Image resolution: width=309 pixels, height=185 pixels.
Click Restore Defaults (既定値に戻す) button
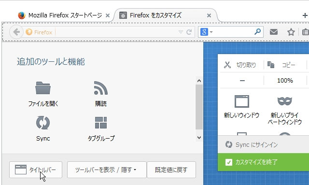171,170
